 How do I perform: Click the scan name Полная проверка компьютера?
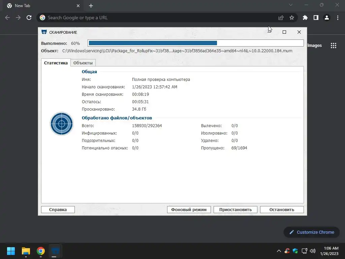coord(161,80)
